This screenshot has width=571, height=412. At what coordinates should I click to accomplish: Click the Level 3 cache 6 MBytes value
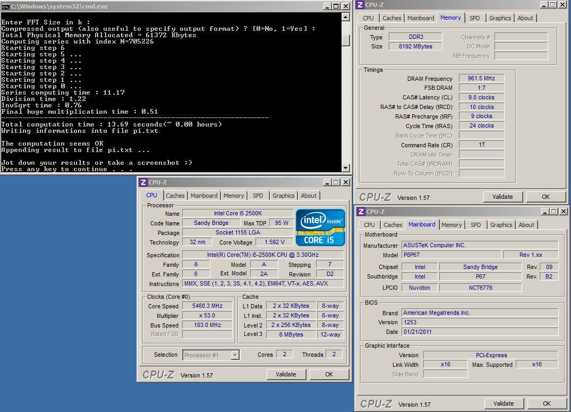pos(291,334)
